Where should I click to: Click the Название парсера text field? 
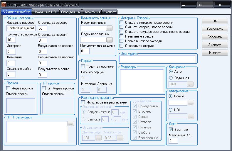tap(21, 28)
